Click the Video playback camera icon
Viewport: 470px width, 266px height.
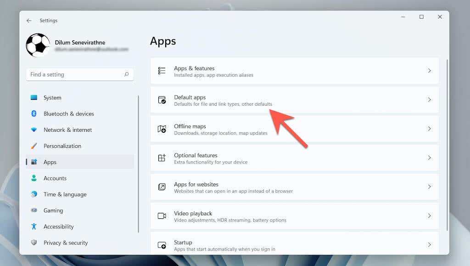[162, 216]
